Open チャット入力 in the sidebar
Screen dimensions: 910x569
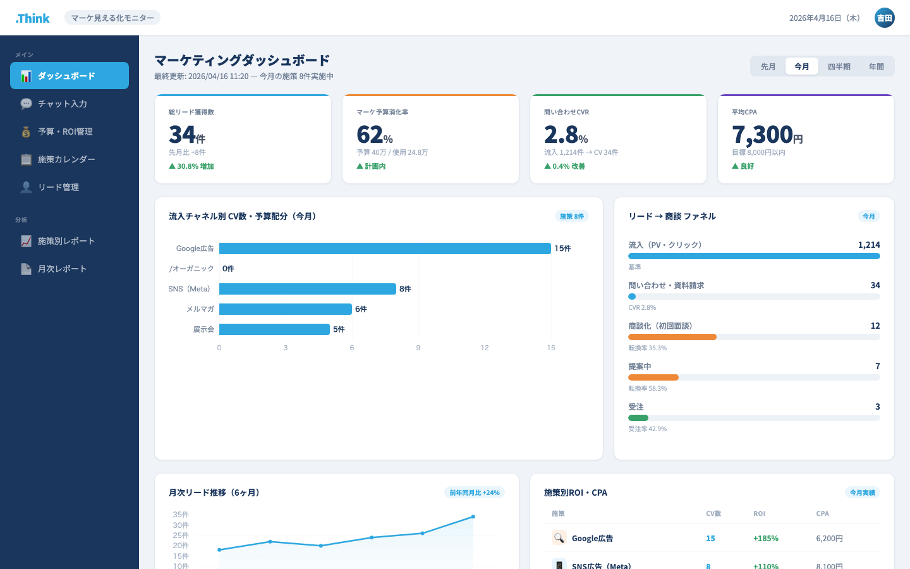pos(70,104)
